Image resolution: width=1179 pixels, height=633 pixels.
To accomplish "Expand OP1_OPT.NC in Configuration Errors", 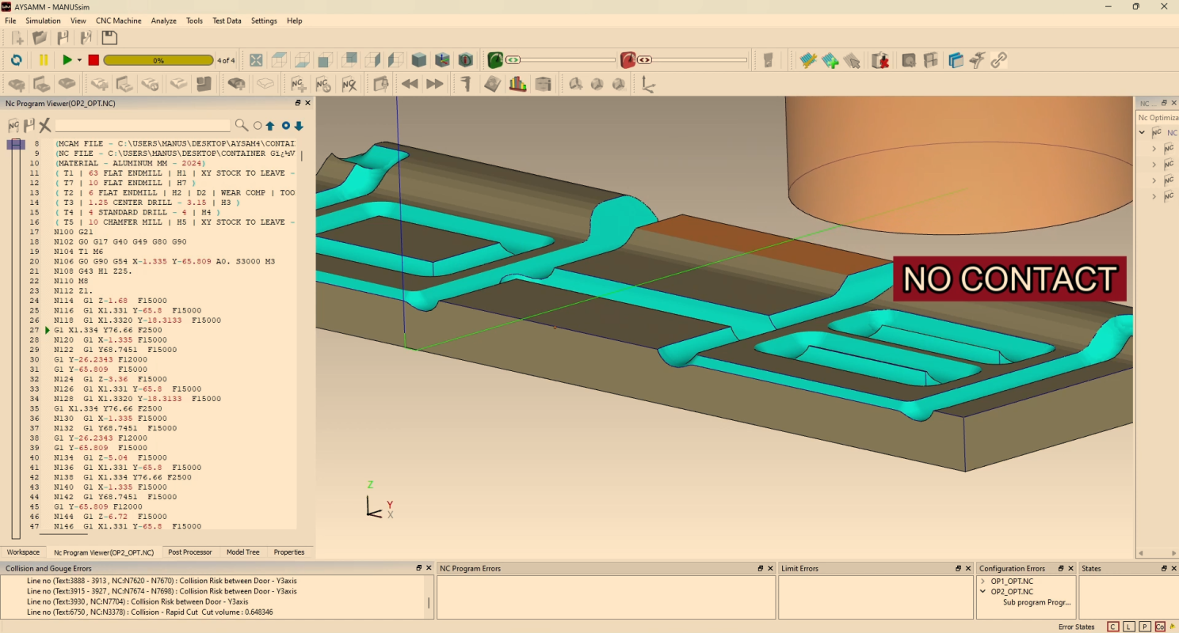I will tap(983, 582).
